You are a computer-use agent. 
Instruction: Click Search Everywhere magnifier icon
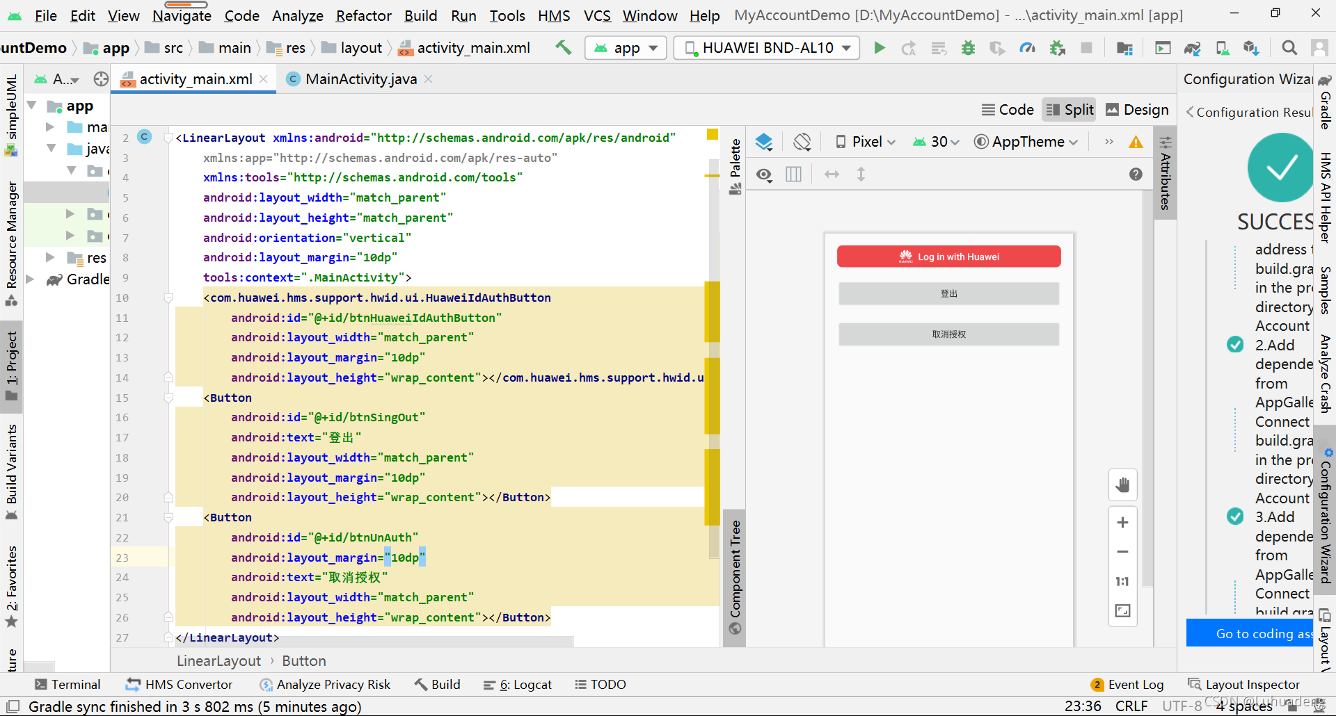(x=1289, y=47)
